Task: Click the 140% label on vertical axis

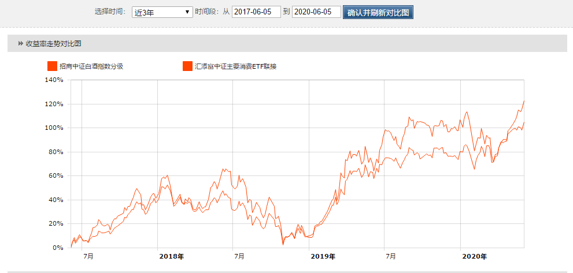Action: (54, 80)
